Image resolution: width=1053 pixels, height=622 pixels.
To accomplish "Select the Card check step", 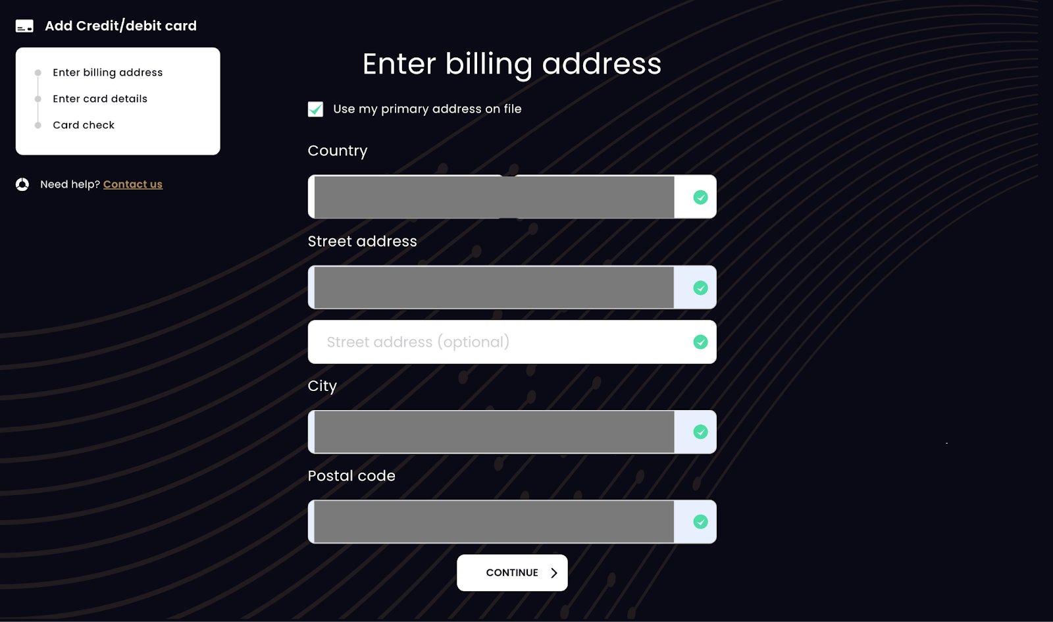I will point(84,125).
